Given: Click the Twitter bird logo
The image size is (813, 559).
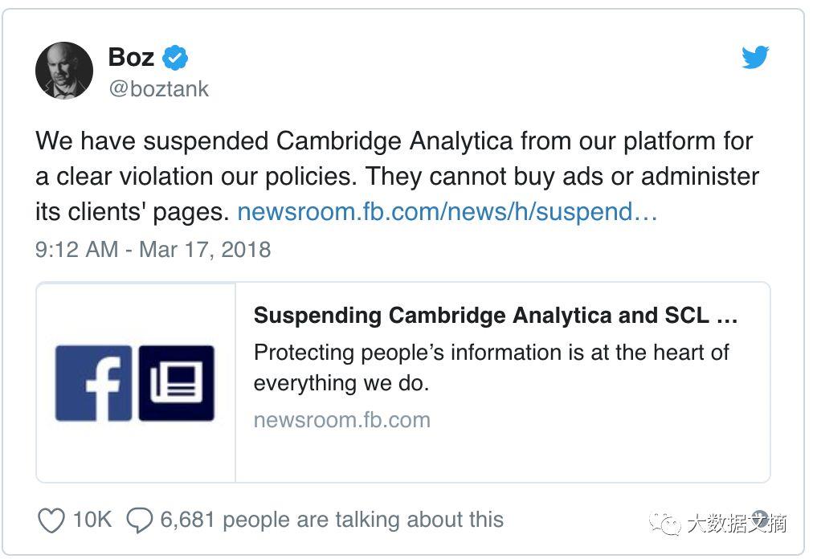Looking at the screenshot, I should coord(754,58).
